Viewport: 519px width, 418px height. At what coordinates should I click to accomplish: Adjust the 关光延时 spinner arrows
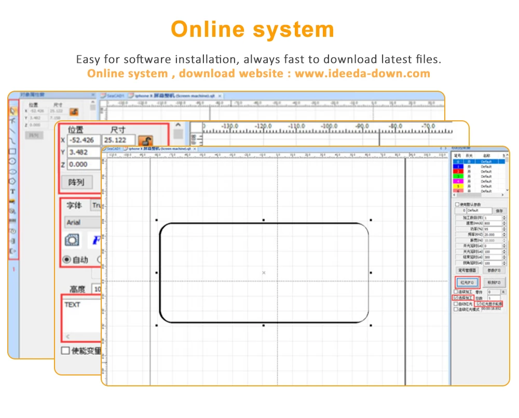click(x=504, y=252)
